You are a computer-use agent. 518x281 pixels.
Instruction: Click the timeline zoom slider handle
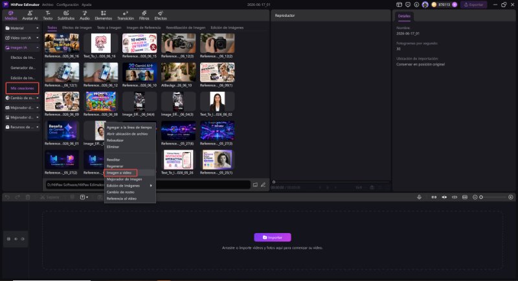481,197
